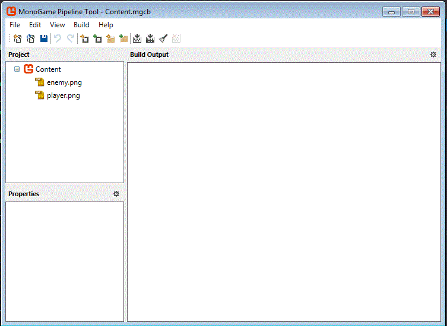The height and width of the screenshot is (326, 447).
Task: Click the Redo arrow icon
Action: tap(71, 39)
